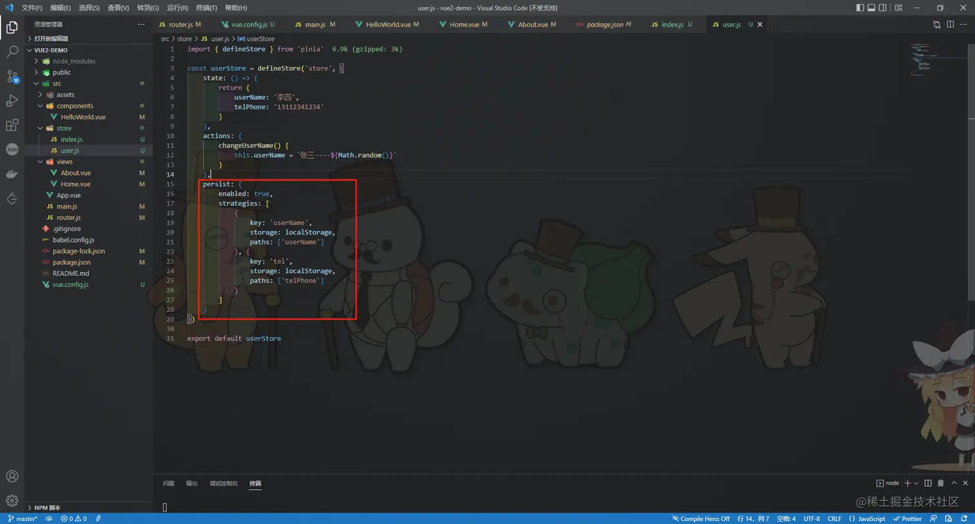This screenshot has width=975, height=524.
Task: Click the CRLF line ending status item
Action: [834, 518]
